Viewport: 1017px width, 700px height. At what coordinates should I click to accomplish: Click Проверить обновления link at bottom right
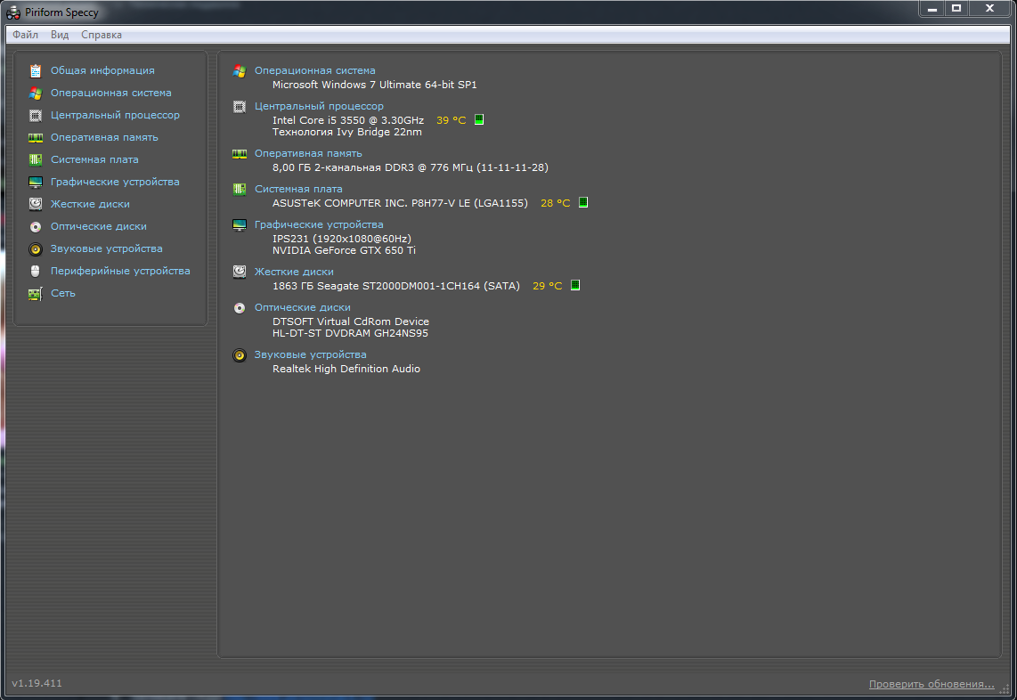932,684
